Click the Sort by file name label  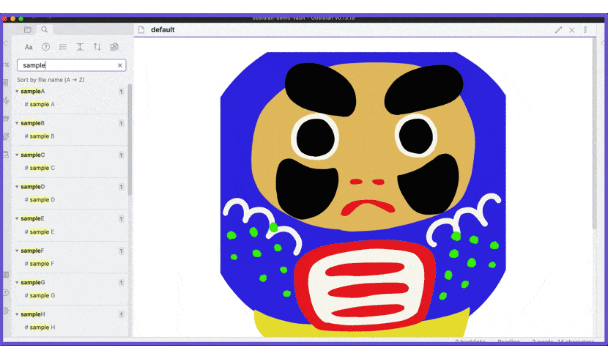[x=51, y=80]
